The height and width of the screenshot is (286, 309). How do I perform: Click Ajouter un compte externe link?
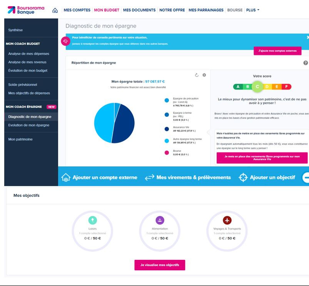pyautogui.click(x=105, y=177)
